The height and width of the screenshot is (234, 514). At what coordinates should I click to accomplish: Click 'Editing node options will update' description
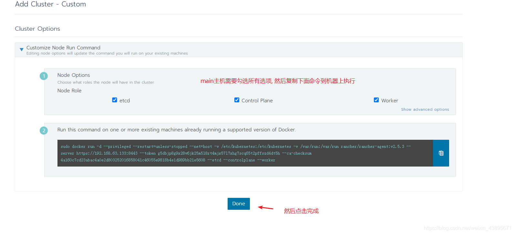pos(107,53)
